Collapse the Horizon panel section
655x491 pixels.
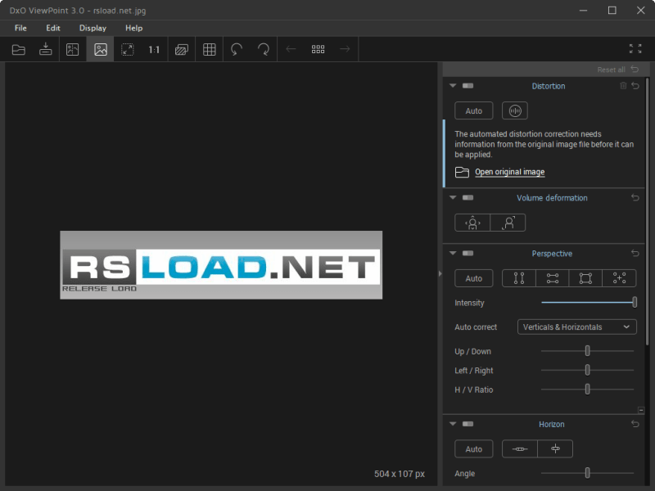click(x=453, y=424)
